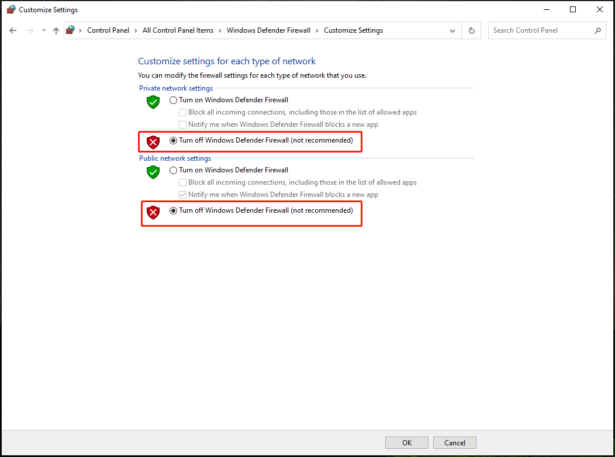Viewport: 615px width, 457px height.
Task: Click the Cancel button
Action: 454,442
